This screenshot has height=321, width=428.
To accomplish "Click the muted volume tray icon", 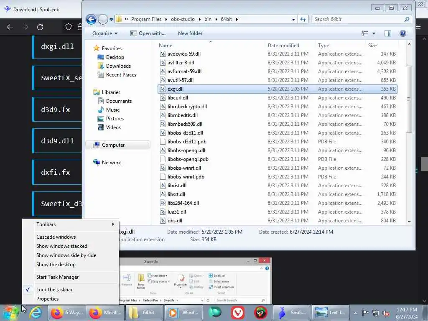I will [x=386, y=313].
